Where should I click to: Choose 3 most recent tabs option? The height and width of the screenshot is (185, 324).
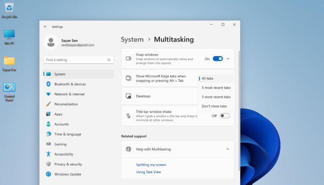point(216,97)
